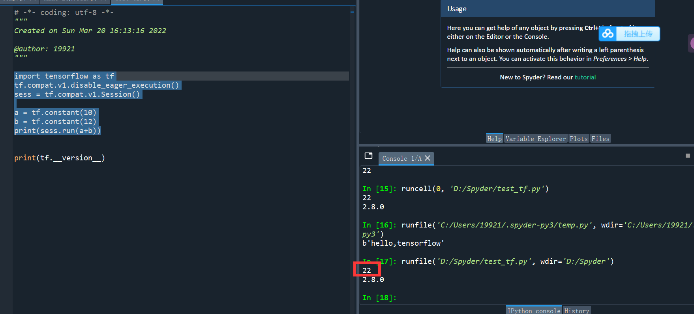The width and height of the screenshot is (694, 314).
Task: Click the '# -*- coding: utf-8 -*-' line
Action: pos(64,12)
